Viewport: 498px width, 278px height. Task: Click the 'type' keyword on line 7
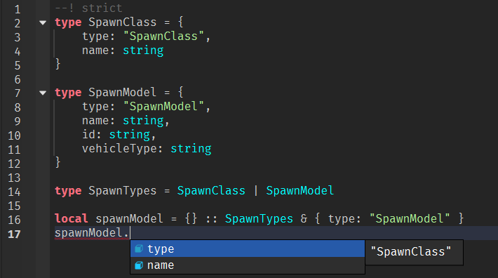(x=68, y=93)
